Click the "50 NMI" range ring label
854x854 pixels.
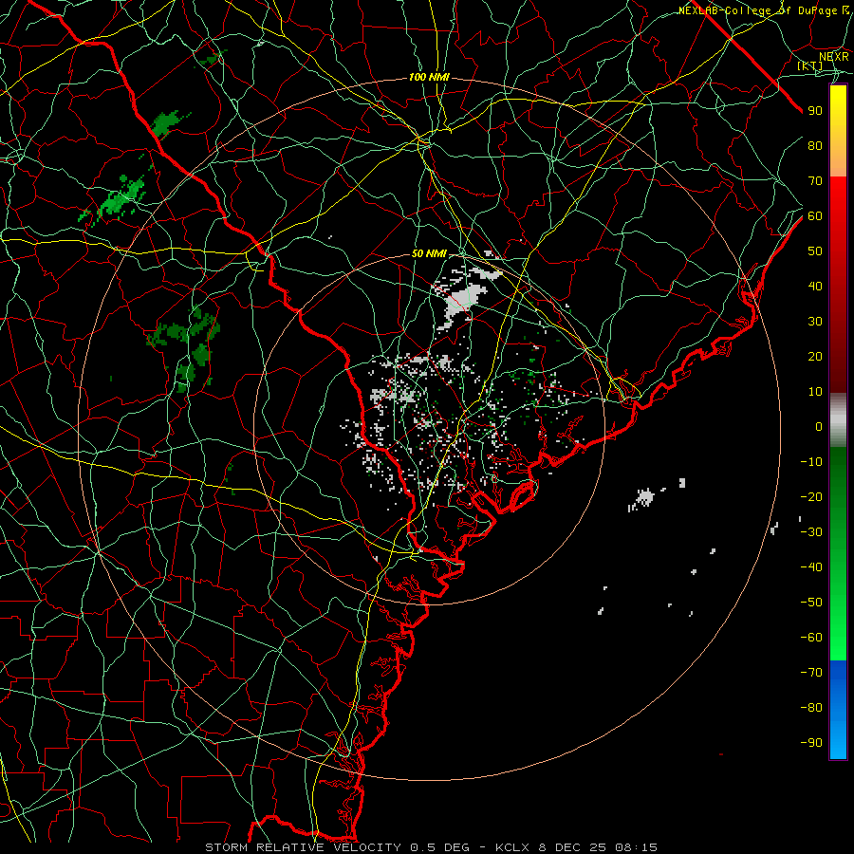[429, 253]
